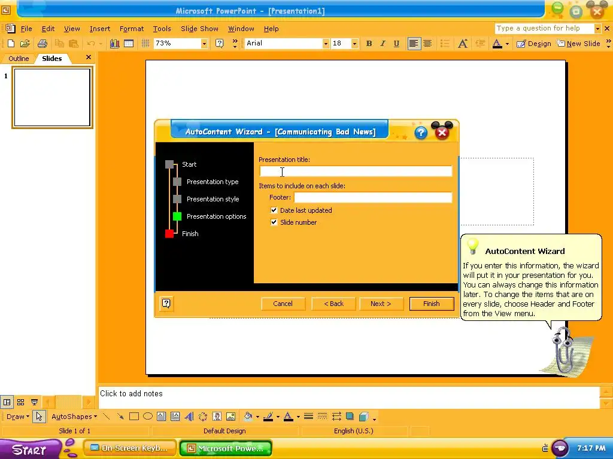Open the font size dropdown

point(354,44)
